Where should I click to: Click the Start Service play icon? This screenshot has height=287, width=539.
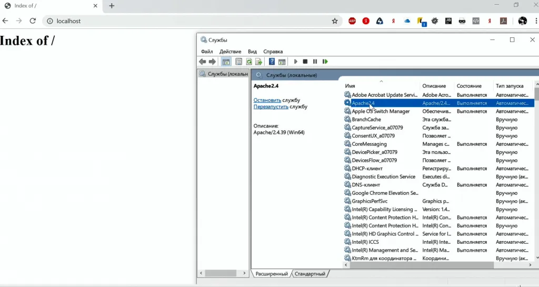tap(296, 62)
